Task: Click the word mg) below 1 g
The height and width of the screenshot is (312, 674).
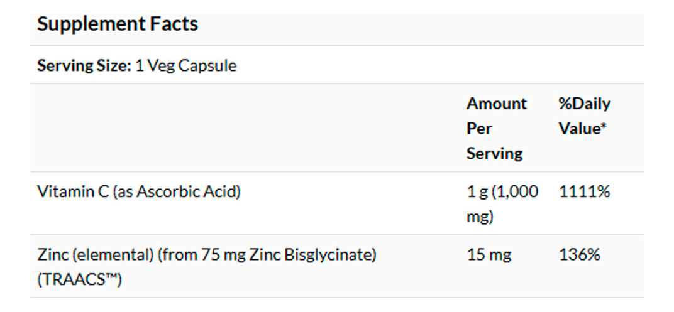Action: tap(480, 217)
